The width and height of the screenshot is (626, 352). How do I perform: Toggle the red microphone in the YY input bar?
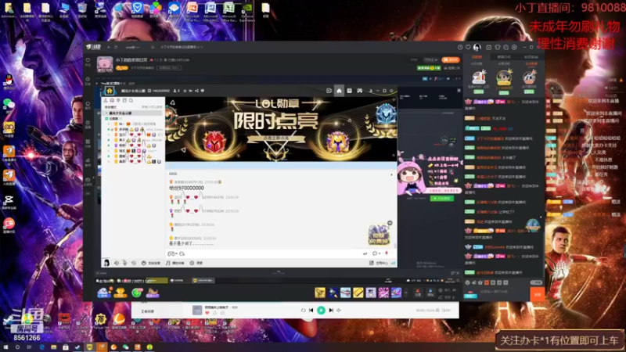(x=387, y=253)
